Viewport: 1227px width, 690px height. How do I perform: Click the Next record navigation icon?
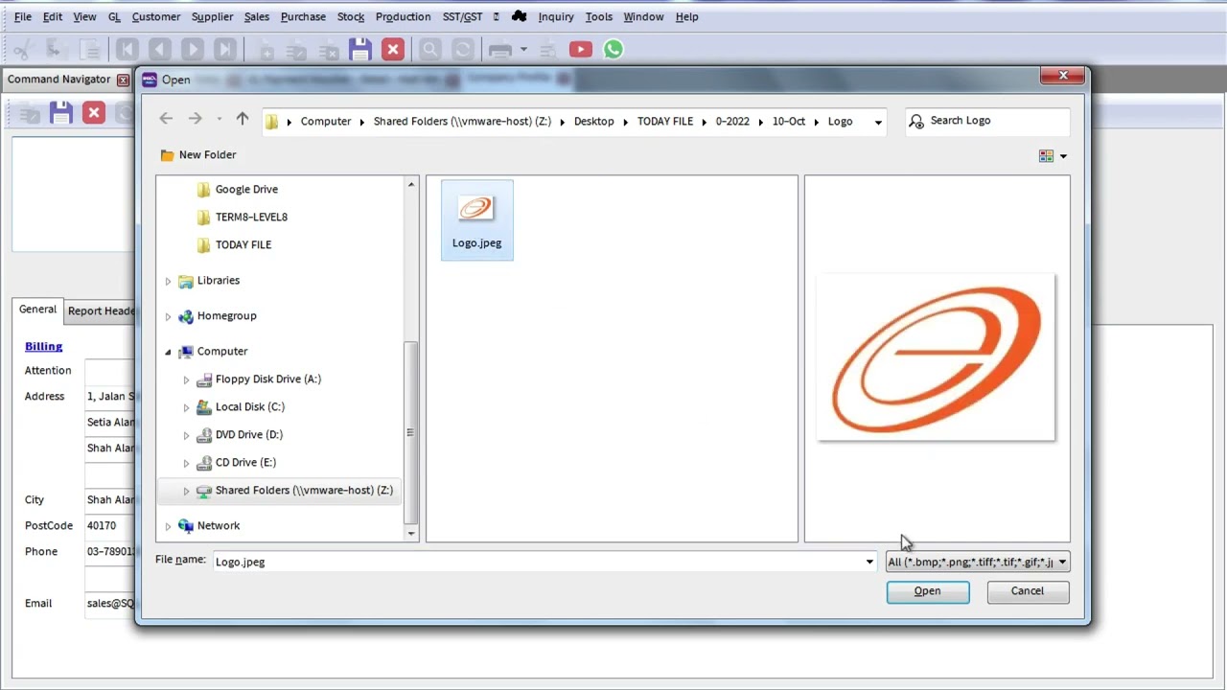pyautogui.click(x=192, y=49)
